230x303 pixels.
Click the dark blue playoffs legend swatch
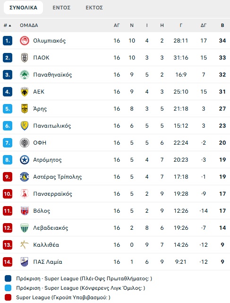[x=8, y=278]
